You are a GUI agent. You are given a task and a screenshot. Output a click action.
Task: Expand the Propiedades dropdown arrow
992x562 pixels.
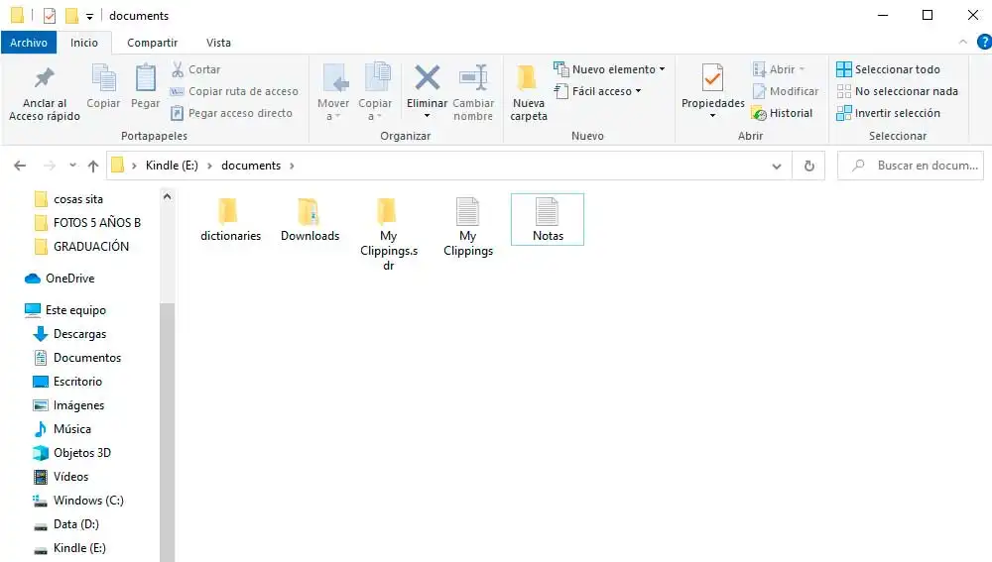712,116
